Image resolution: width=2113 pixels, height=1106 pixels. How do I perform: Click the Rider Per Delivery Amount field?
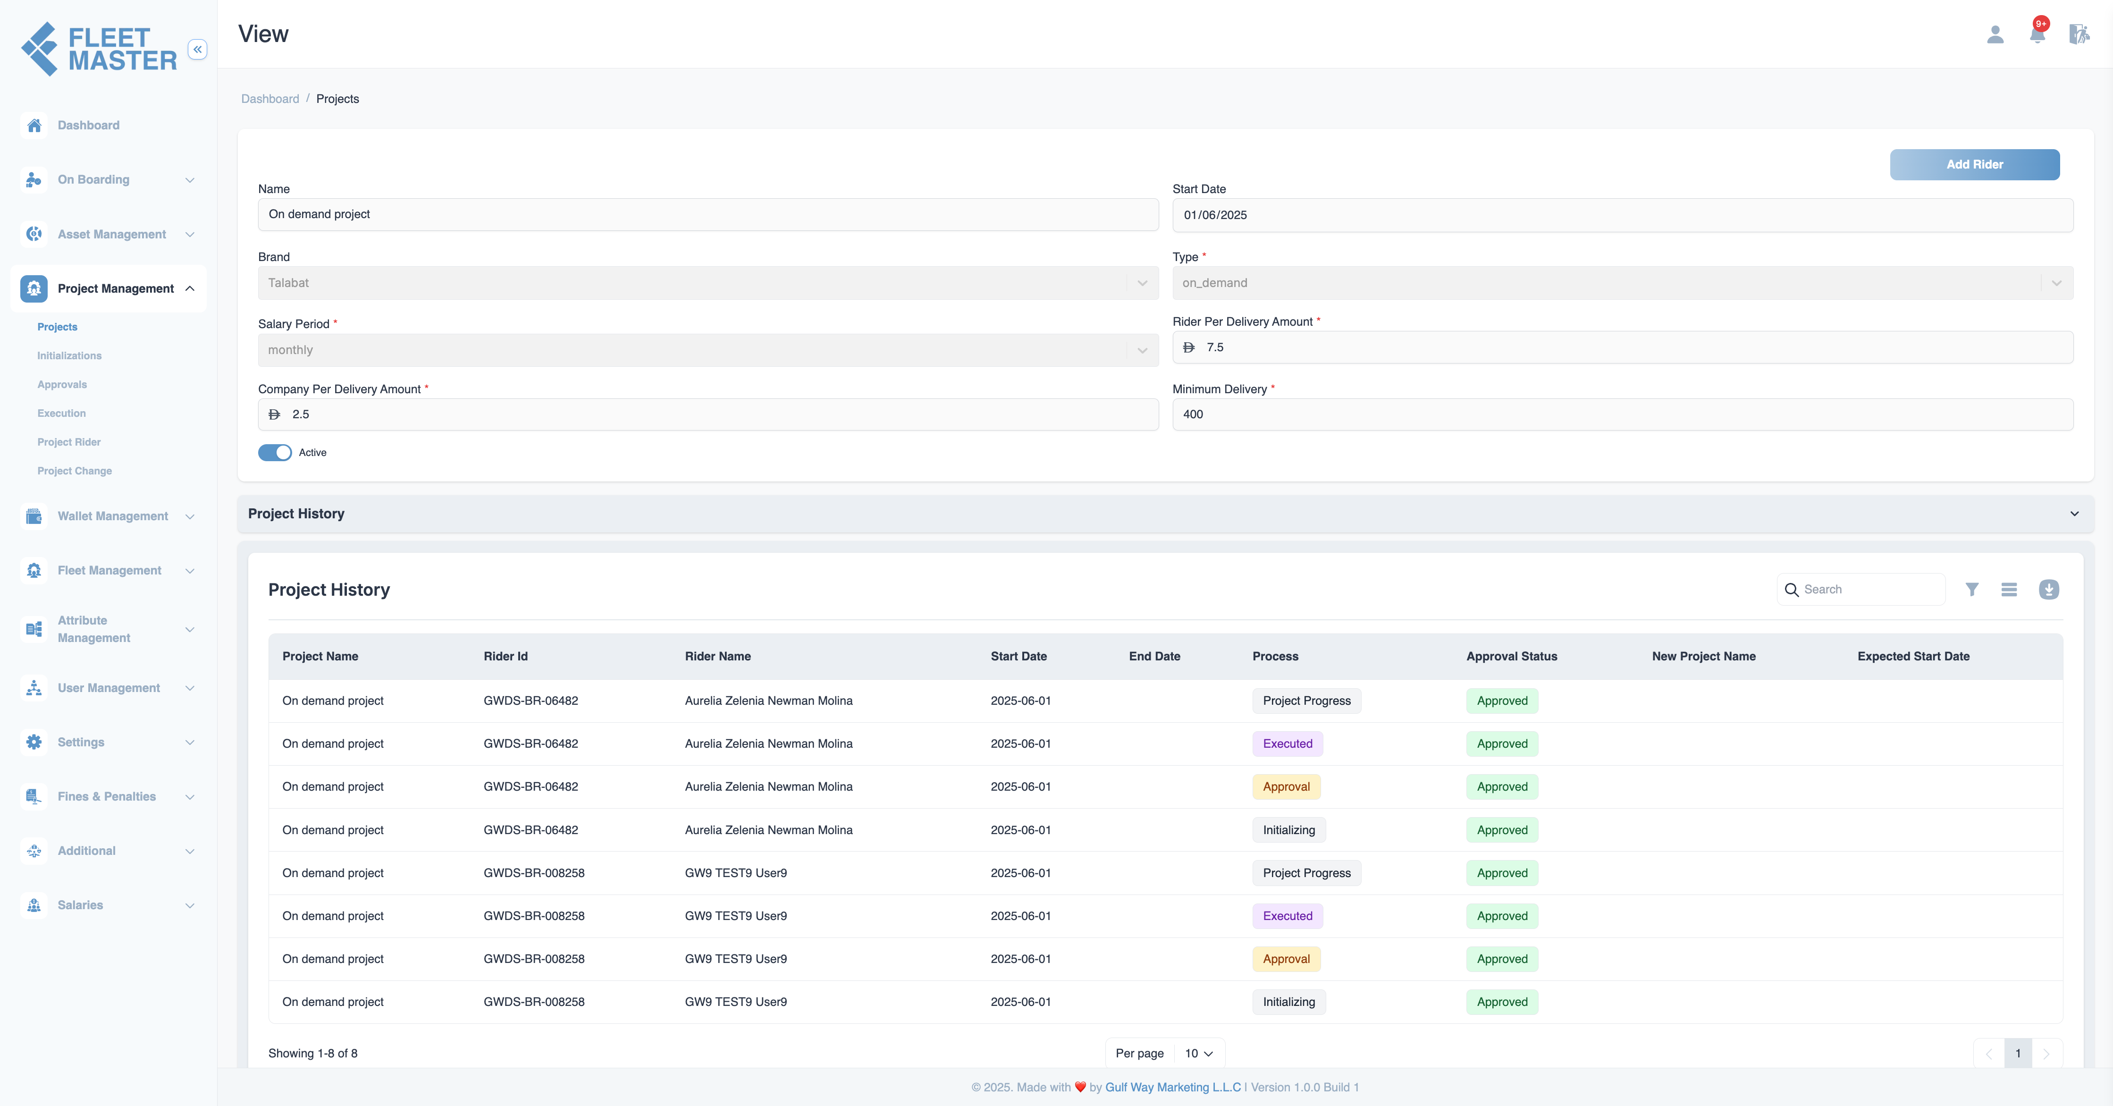[1623, 347]
